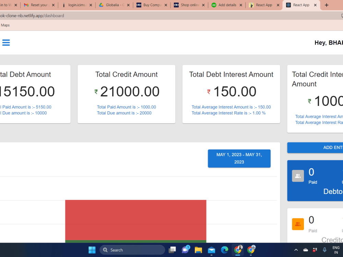Click the taskbar Search box
The image size is (343, 257).
132,250
